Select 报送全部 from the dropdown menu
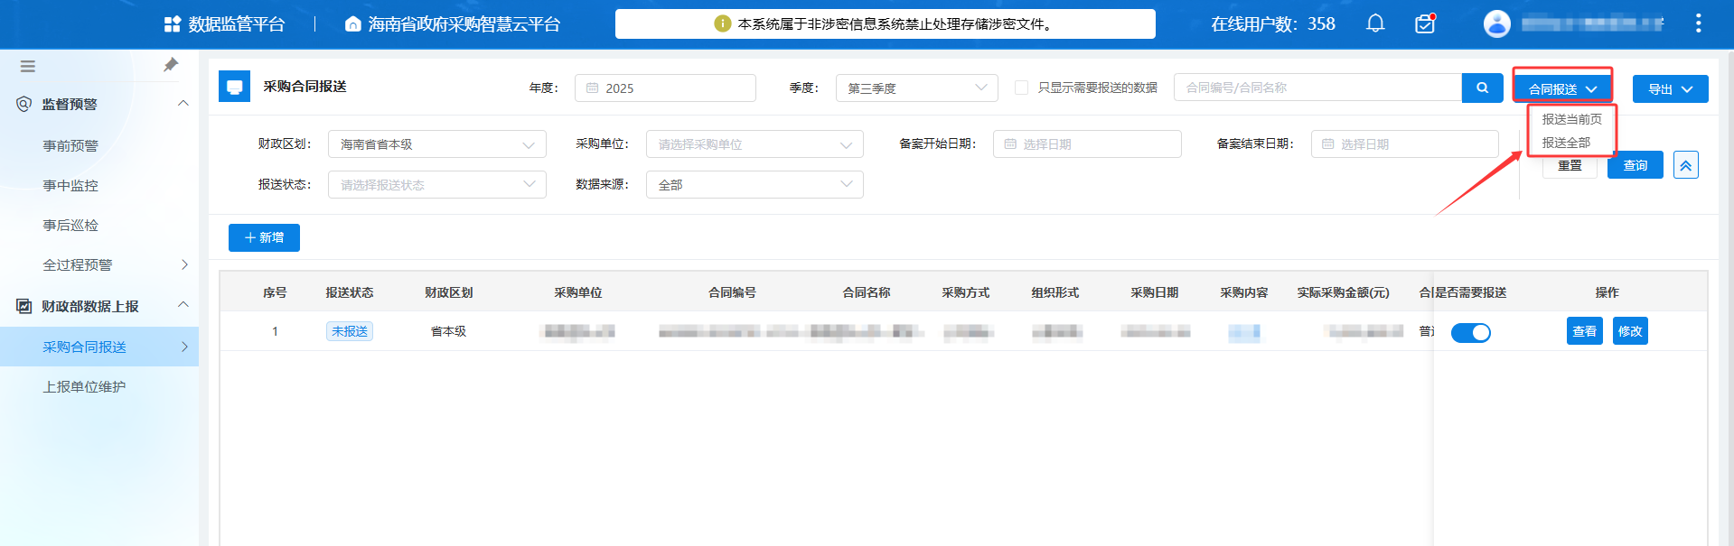The height and width of the screenshot is (546, 1734). tap(1566, 143)
